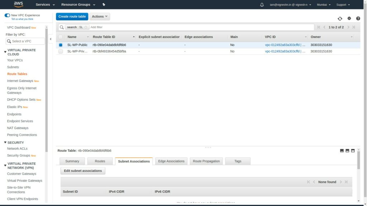Open Subnets in sidebar
367x206 pixels.
pos(13,67)
